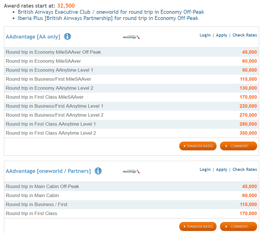Open Iberia Plus British Airways Partnership link
Viewport: 263px width, 233px height.
[x=108, y=18]
